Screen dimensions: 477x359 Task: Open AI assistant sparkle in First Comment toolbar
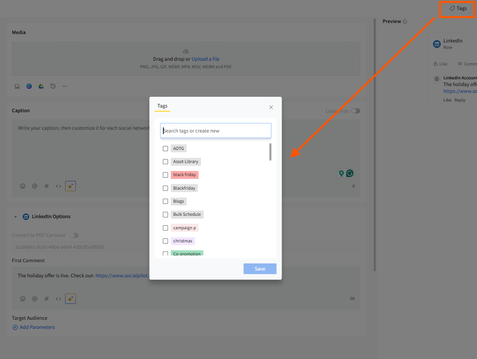[70, 299]
